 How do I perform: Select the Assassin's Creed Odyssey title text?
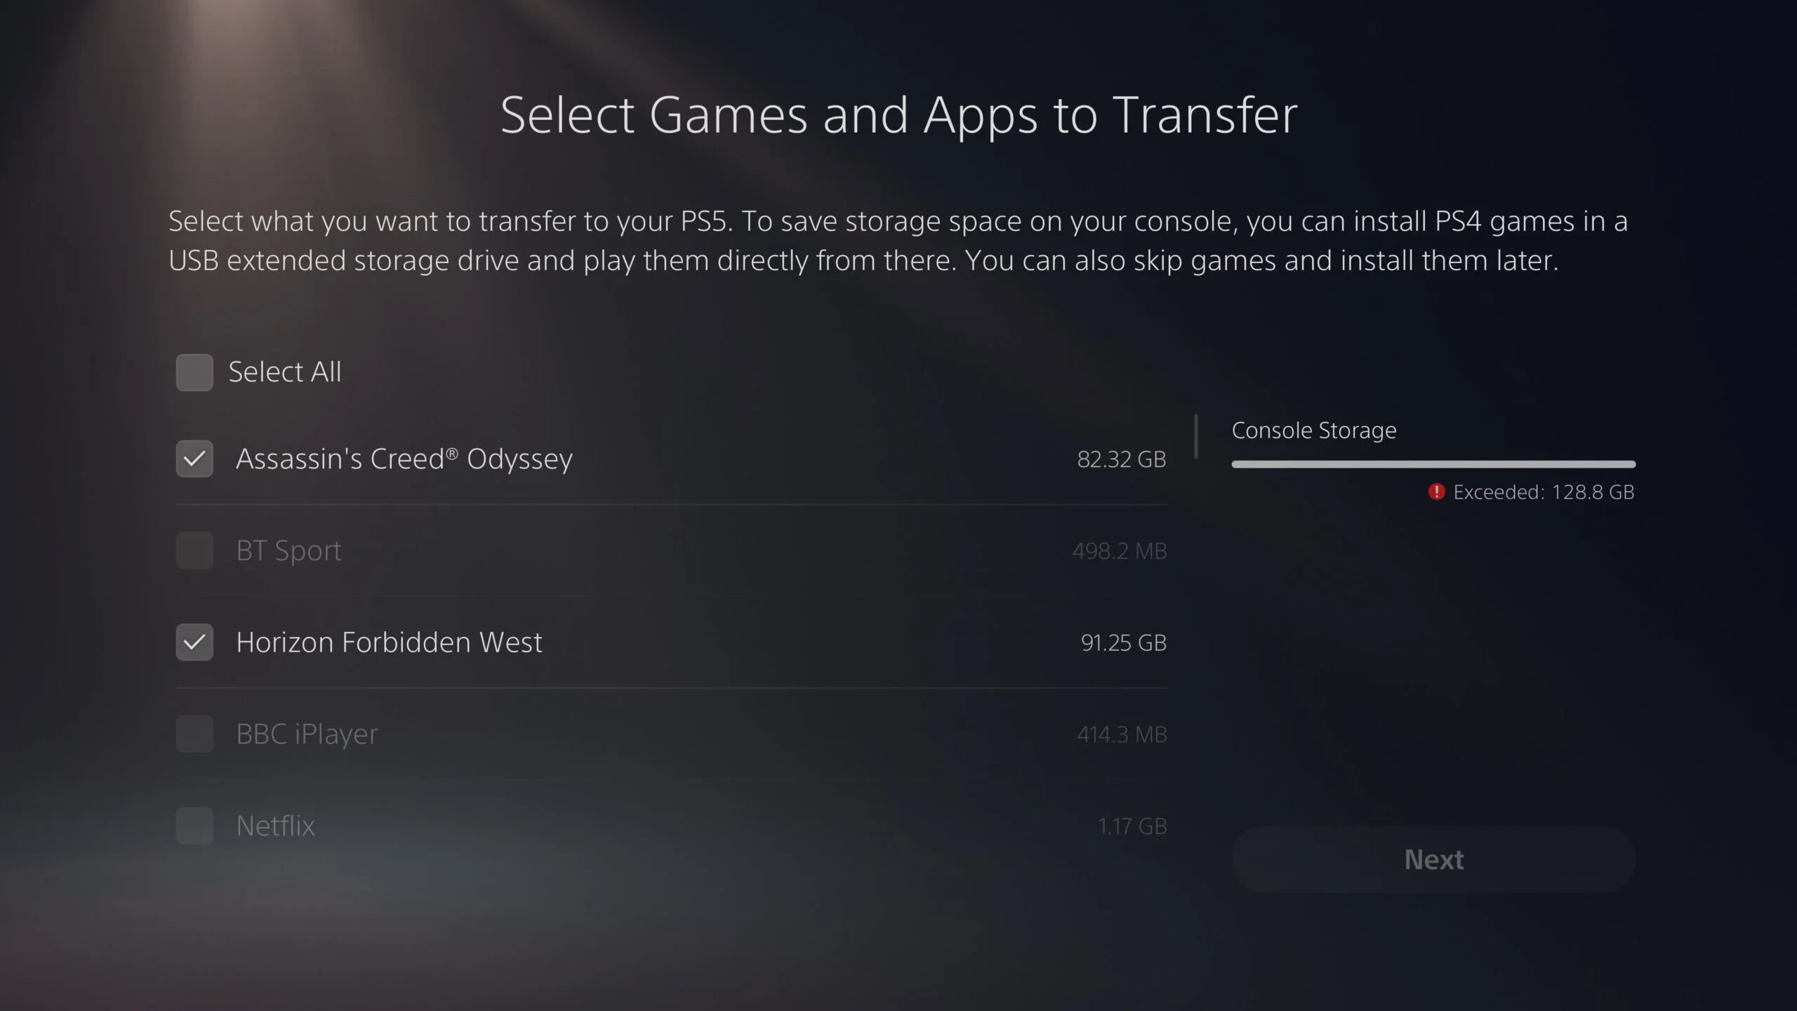pyautogui.click(x=404, y=458)
